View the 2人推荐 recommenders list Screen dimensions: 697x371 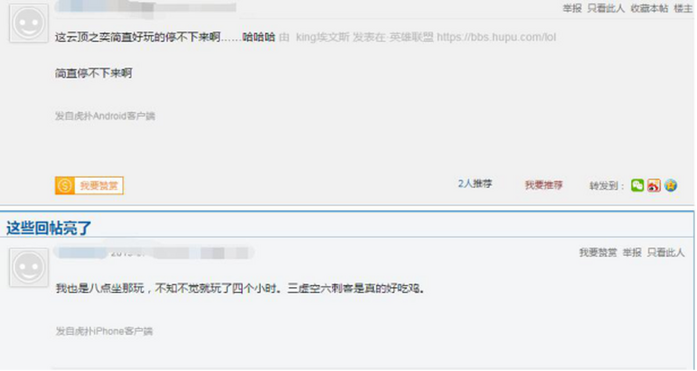click(475, 184)
